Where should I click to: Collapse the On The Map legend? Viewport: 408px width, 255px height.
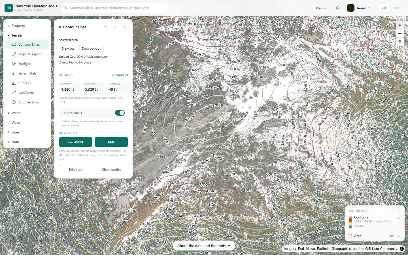tap(399, 211)
